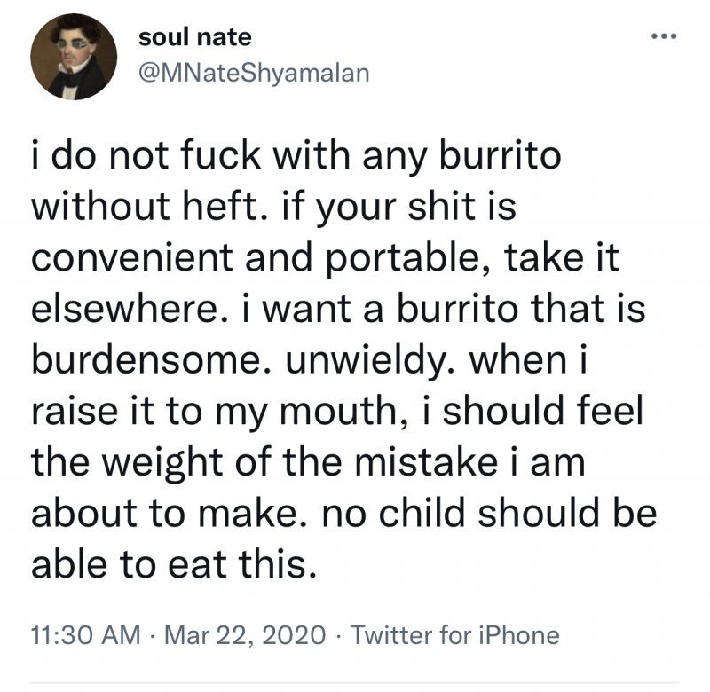Image resolution: width=710 pixels, height=692 pixels.
Task: Visit the @MNateShyamalan handle link
Action: tap(253, 74)
